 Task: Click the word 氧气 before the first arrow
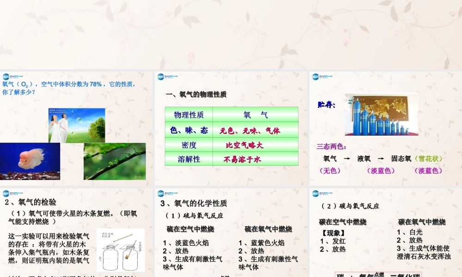tap(330, 159)
